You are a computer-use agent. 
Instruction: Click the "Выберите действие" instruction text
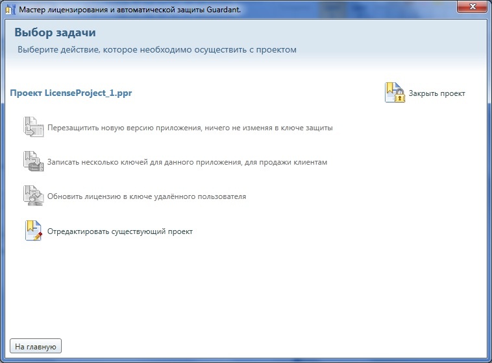click(157, 49)
